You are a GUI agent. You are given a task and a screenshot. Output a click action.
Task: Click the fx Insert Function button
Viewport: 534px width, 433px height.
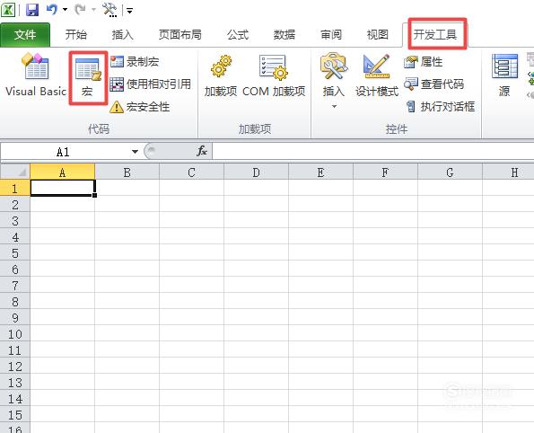pos(202,151)
